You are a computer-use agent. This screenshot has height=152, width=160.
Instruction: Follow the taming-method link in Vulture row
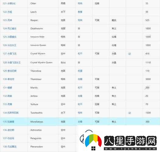(x=80, y=104)
